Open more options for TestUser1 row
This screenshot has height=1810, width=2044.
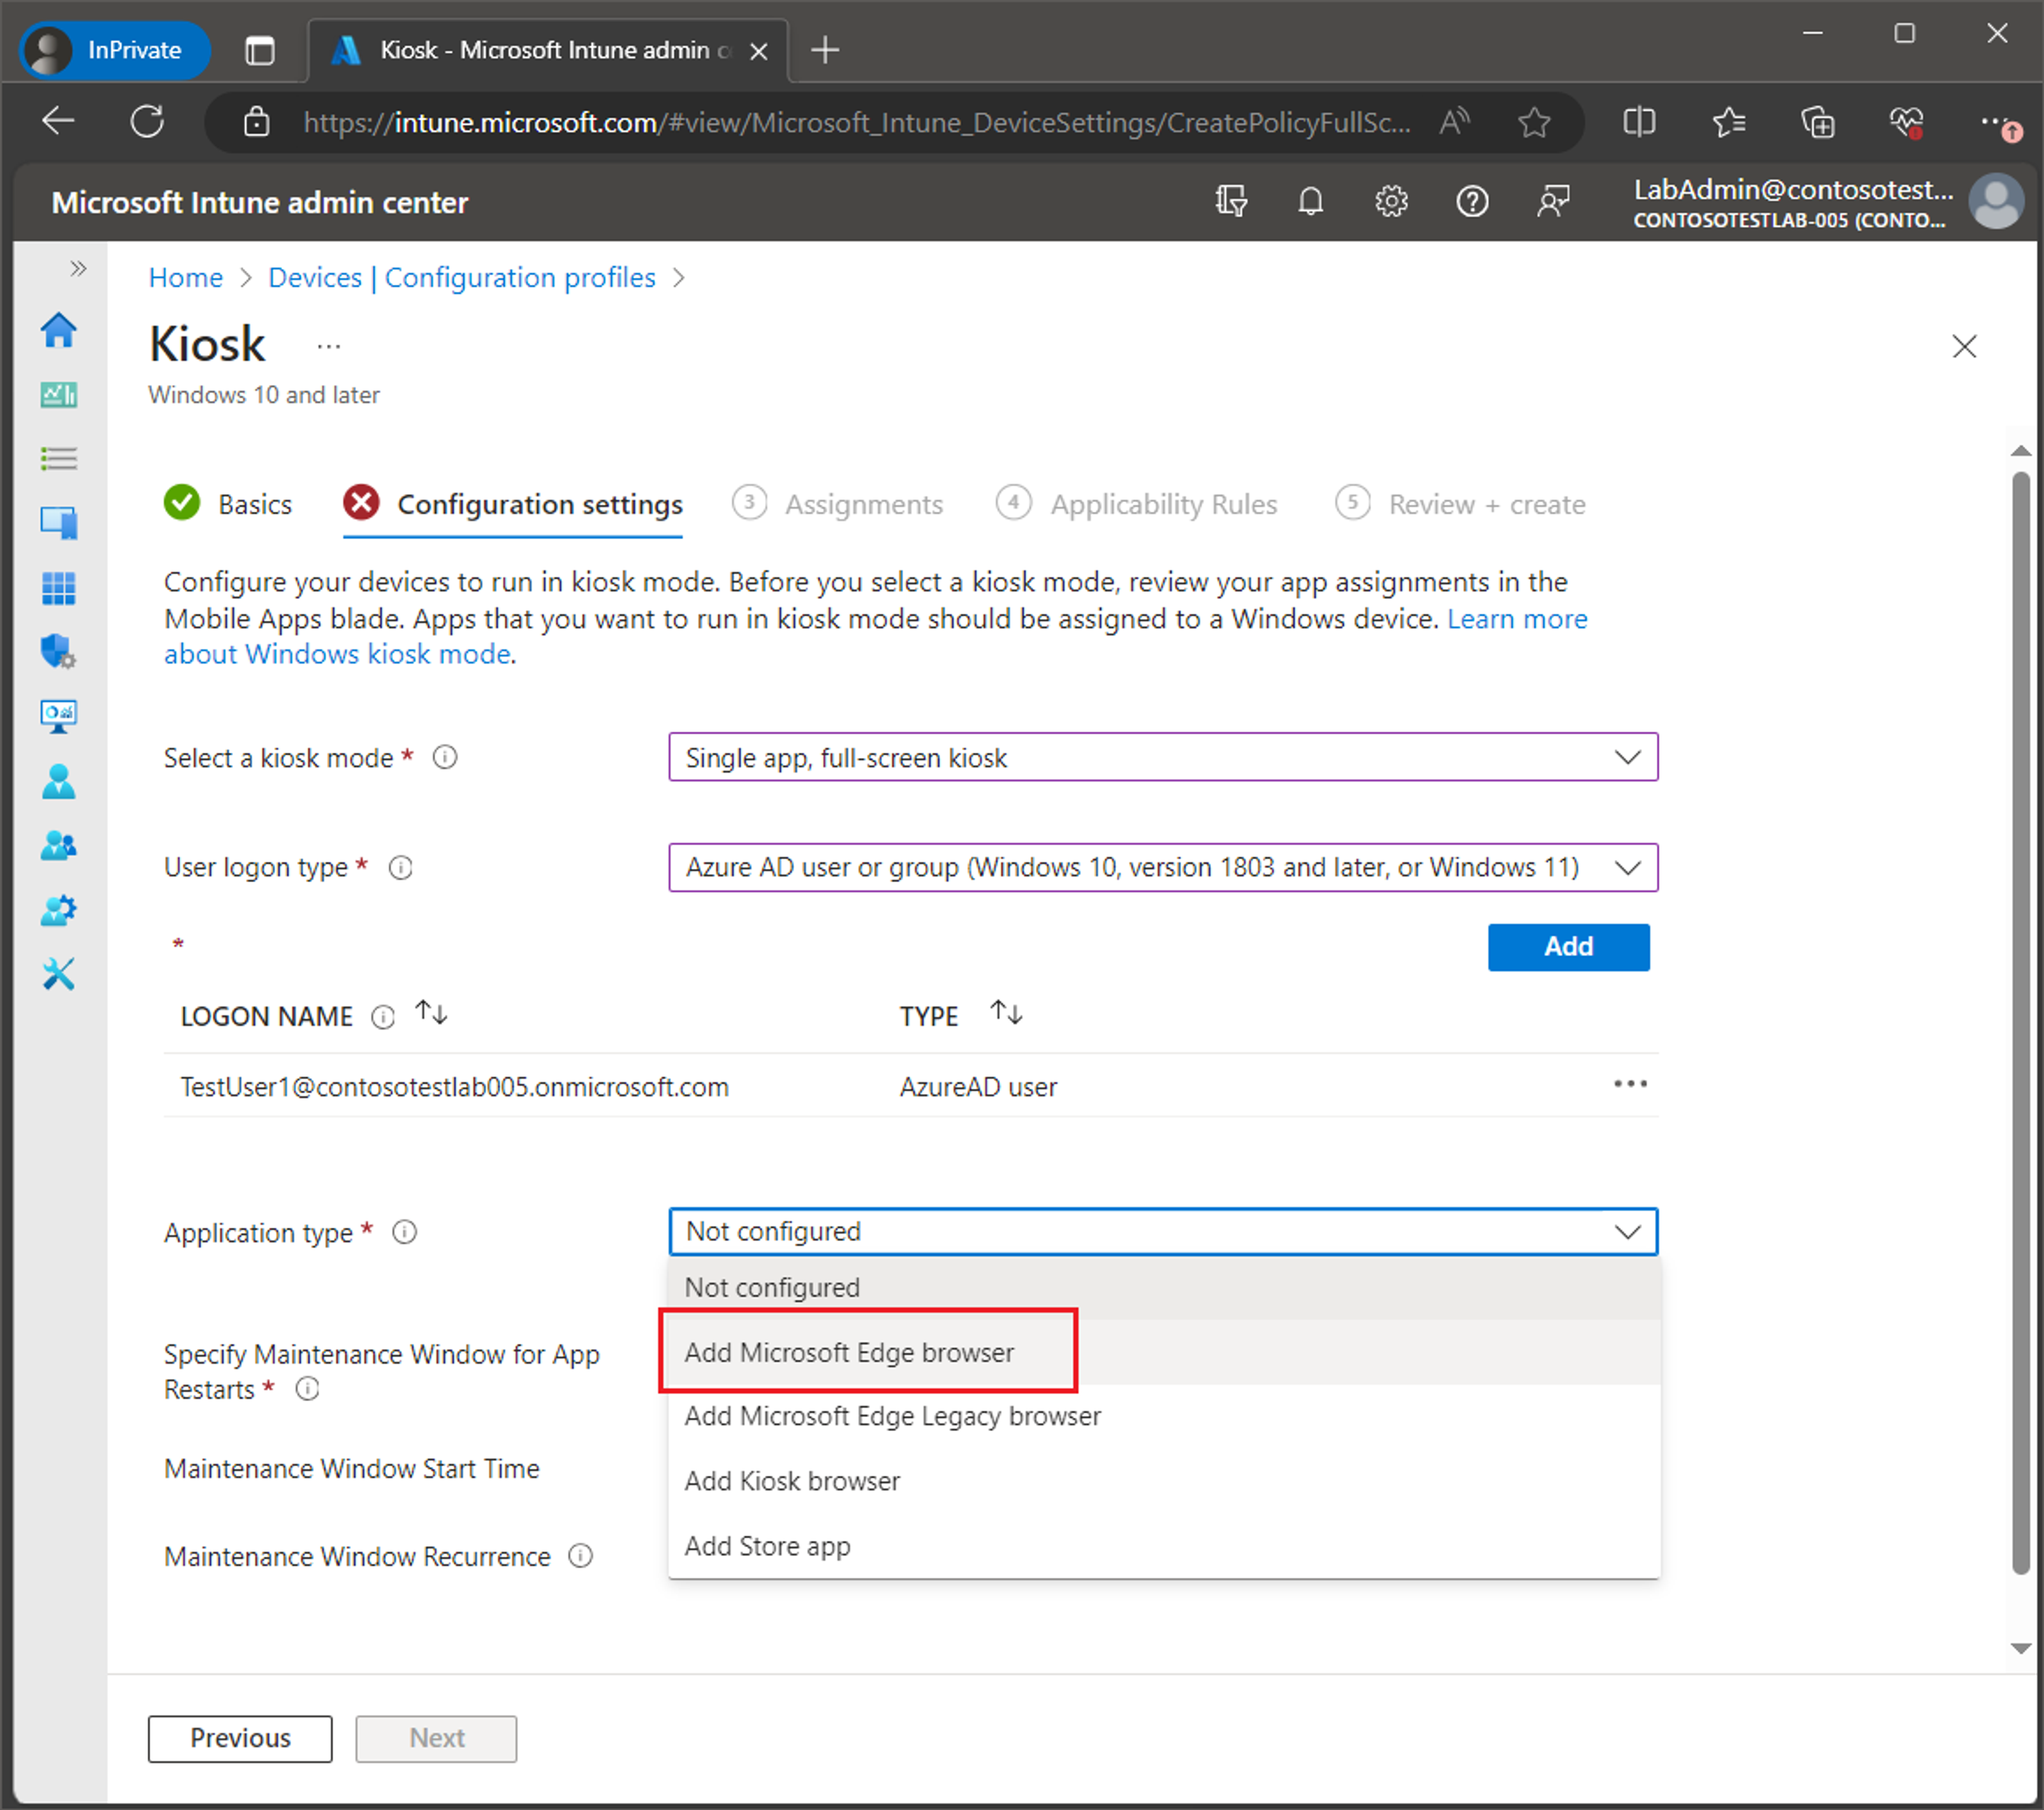click(1630, 1084)
